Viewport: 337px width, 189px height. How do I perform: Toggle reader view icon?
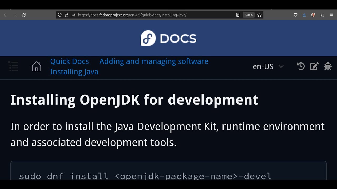pyautogui.click(x=238, y=15)
